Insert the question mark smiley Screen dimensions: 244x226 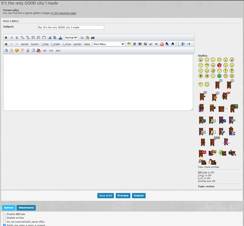point(232,71)
